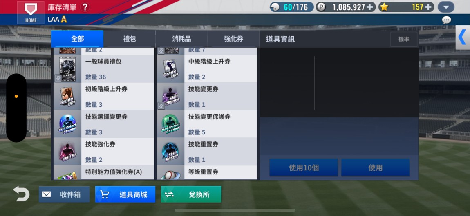
Task: Expand the top-right dropdown arrow menu
Action: pyautogui.click(x=446, y=7)
